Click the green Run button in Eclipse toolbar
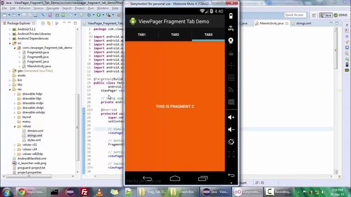Image resolution: width=351 pixels, height=197 pixels. pos(99,15)
